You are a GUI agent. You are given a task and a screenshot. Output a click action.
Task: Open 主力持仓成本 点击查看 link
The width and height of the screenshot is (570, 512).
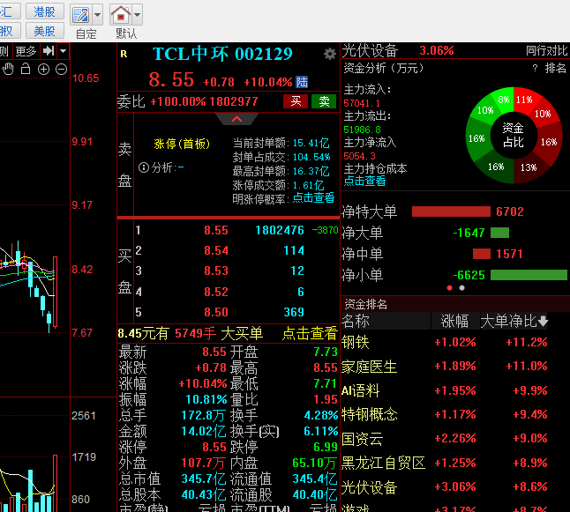click(364, 181)
